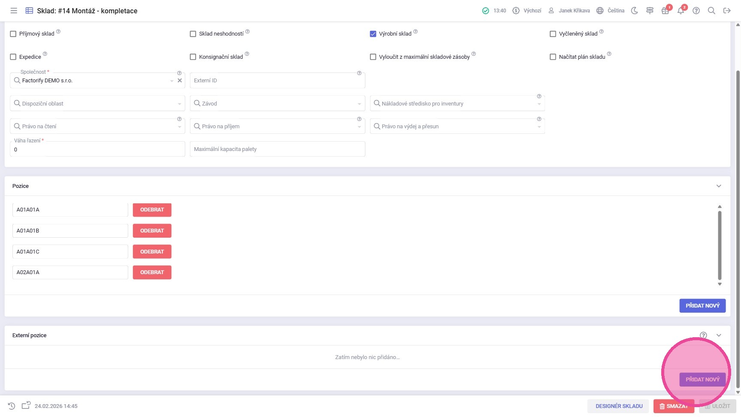
Task: Click the gift box icon
Action: 665,11
